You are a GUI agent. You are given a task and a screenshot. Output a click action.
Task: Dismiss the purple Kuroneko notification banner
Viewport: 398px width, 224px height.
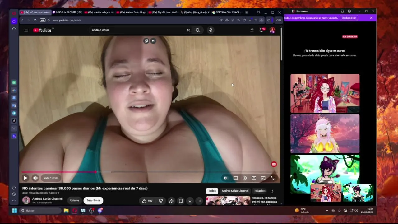pos(371,18)
